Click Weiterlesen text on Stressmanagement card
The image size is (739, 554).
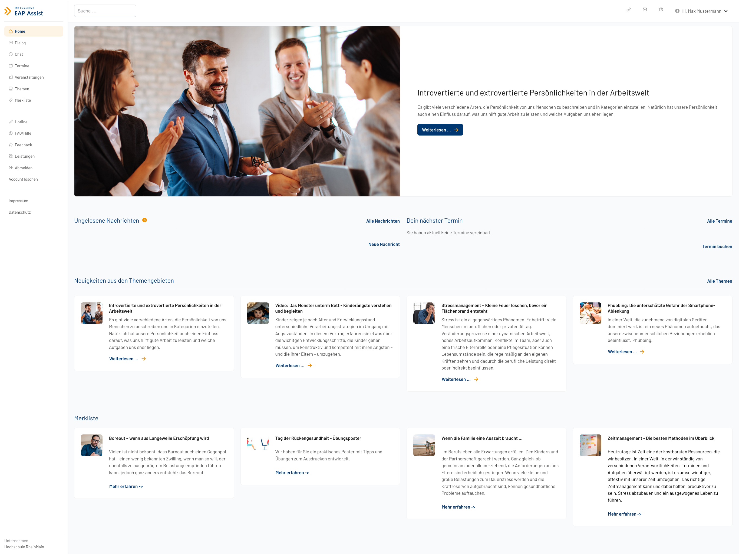click(x=456, y=379)
